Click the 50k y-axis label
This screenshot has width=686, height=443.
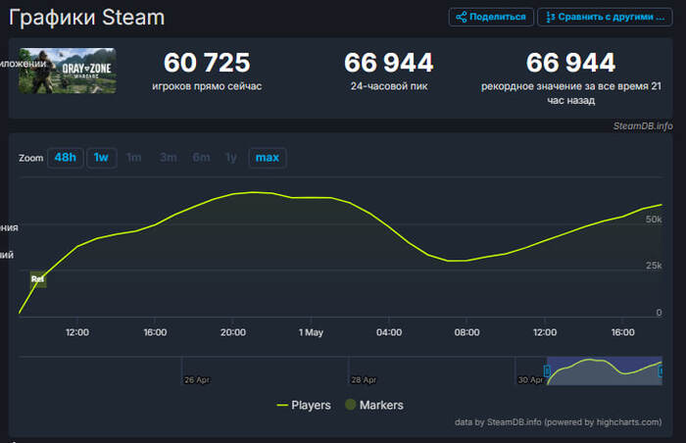coord(654,220)
